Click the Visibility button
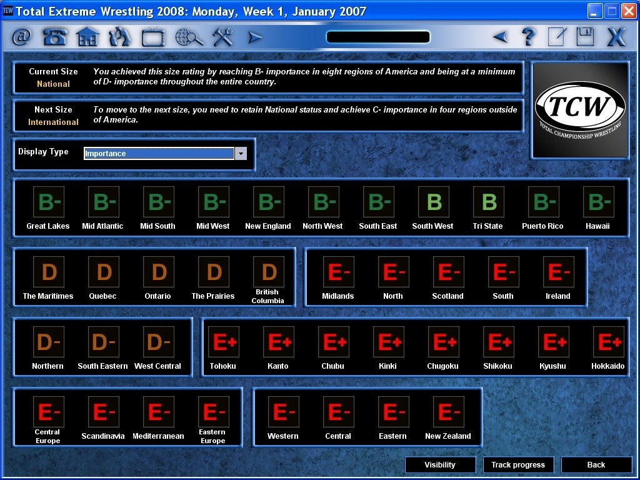 click(440, 465)
